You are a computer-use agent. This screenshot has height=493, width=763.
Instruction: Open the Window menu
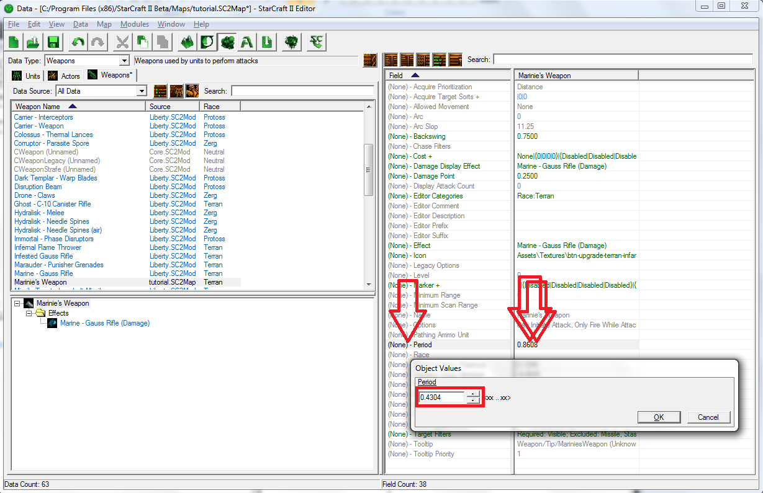pos(171,24)
